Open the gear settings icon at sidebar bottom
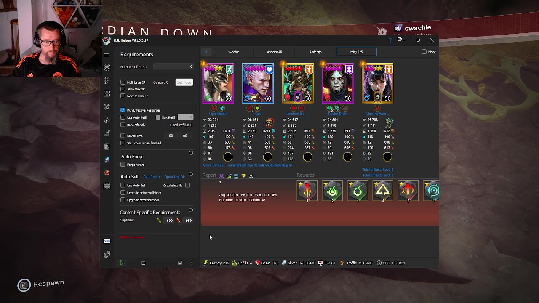Screen dimensions: 539x303 (107, 254)
